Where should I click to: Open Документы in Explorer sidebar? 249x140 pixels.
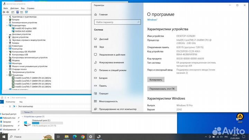pyautogui.click(x=8, y=126)
